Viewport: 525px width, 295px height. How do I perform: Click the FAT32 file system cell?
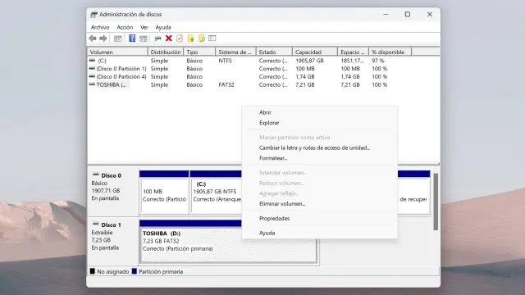pos(226,84)
